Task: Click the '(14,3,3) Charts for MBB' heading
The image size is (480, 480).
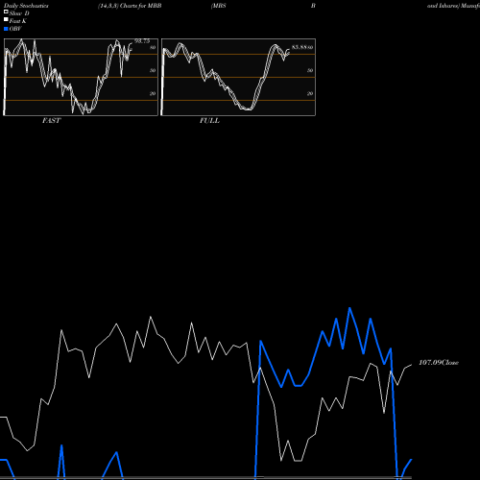Action: (130, 6)
